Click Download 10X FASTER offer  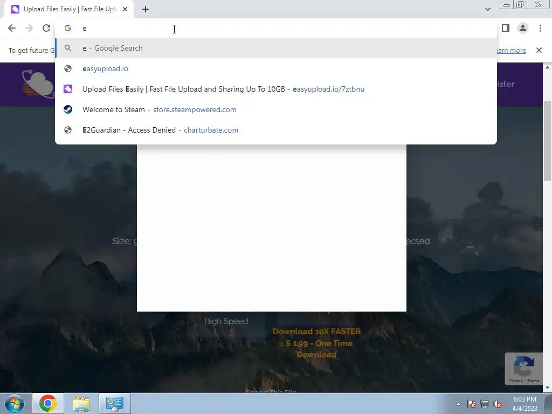316,343
